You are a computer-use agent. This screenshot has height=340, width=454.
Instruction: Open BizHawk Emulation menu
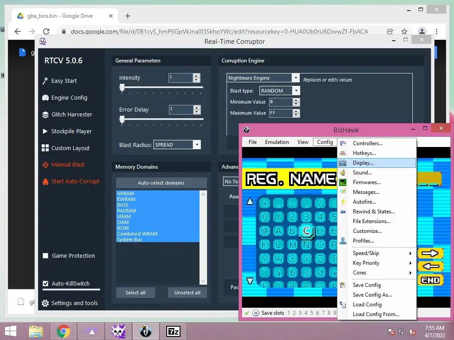point(277,142)
